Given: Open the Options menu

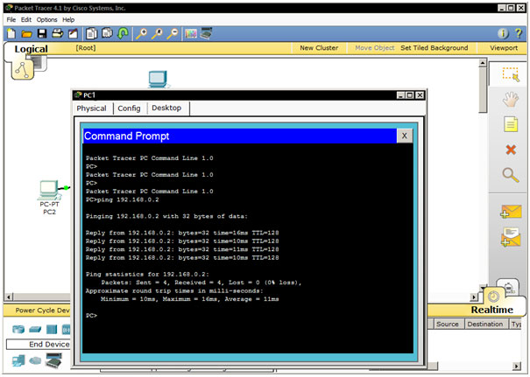Looking at the screenshot, I should [47, 19].
